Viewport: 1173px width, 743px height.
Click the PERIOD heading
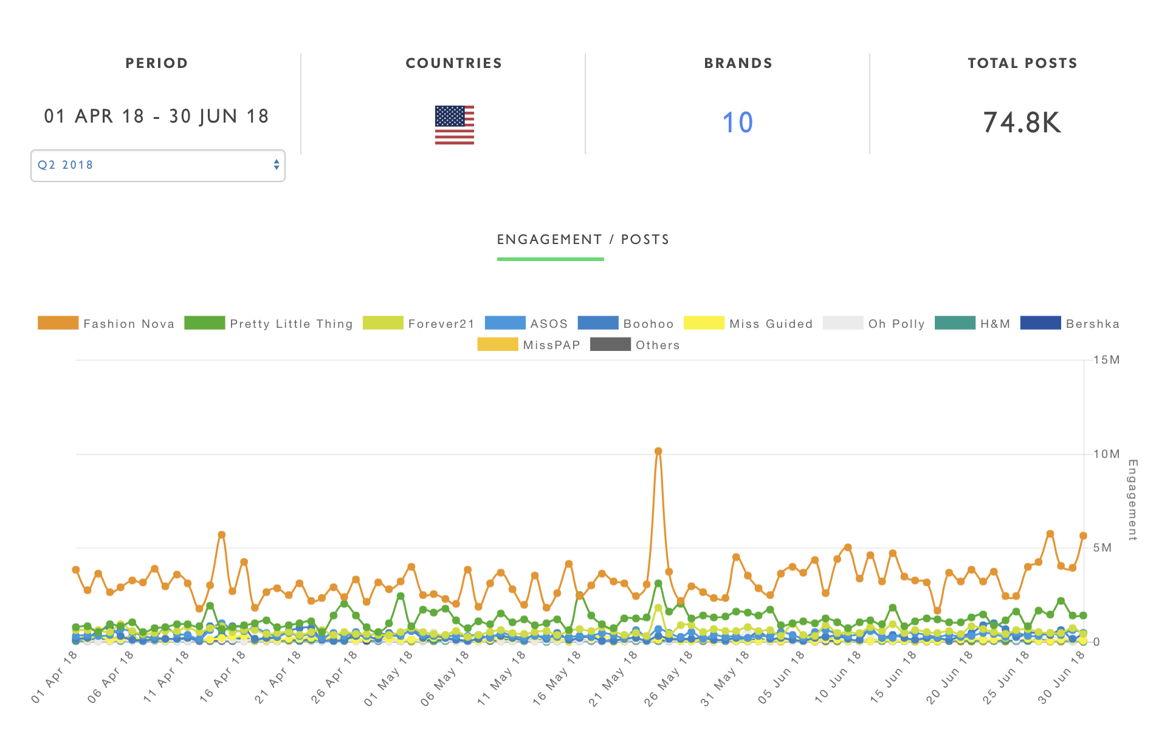[x=157, y=63]
